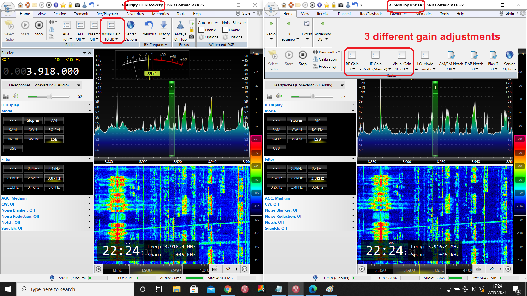The width and height of the screenshot is (527, 296).
Task: Click the Stop radio icon in left window
Action: [x=39, y=25]
